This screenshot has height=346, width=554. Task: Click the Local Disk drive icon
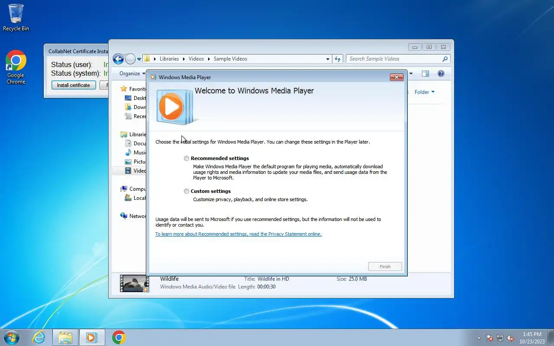click(x=128, y=198)
